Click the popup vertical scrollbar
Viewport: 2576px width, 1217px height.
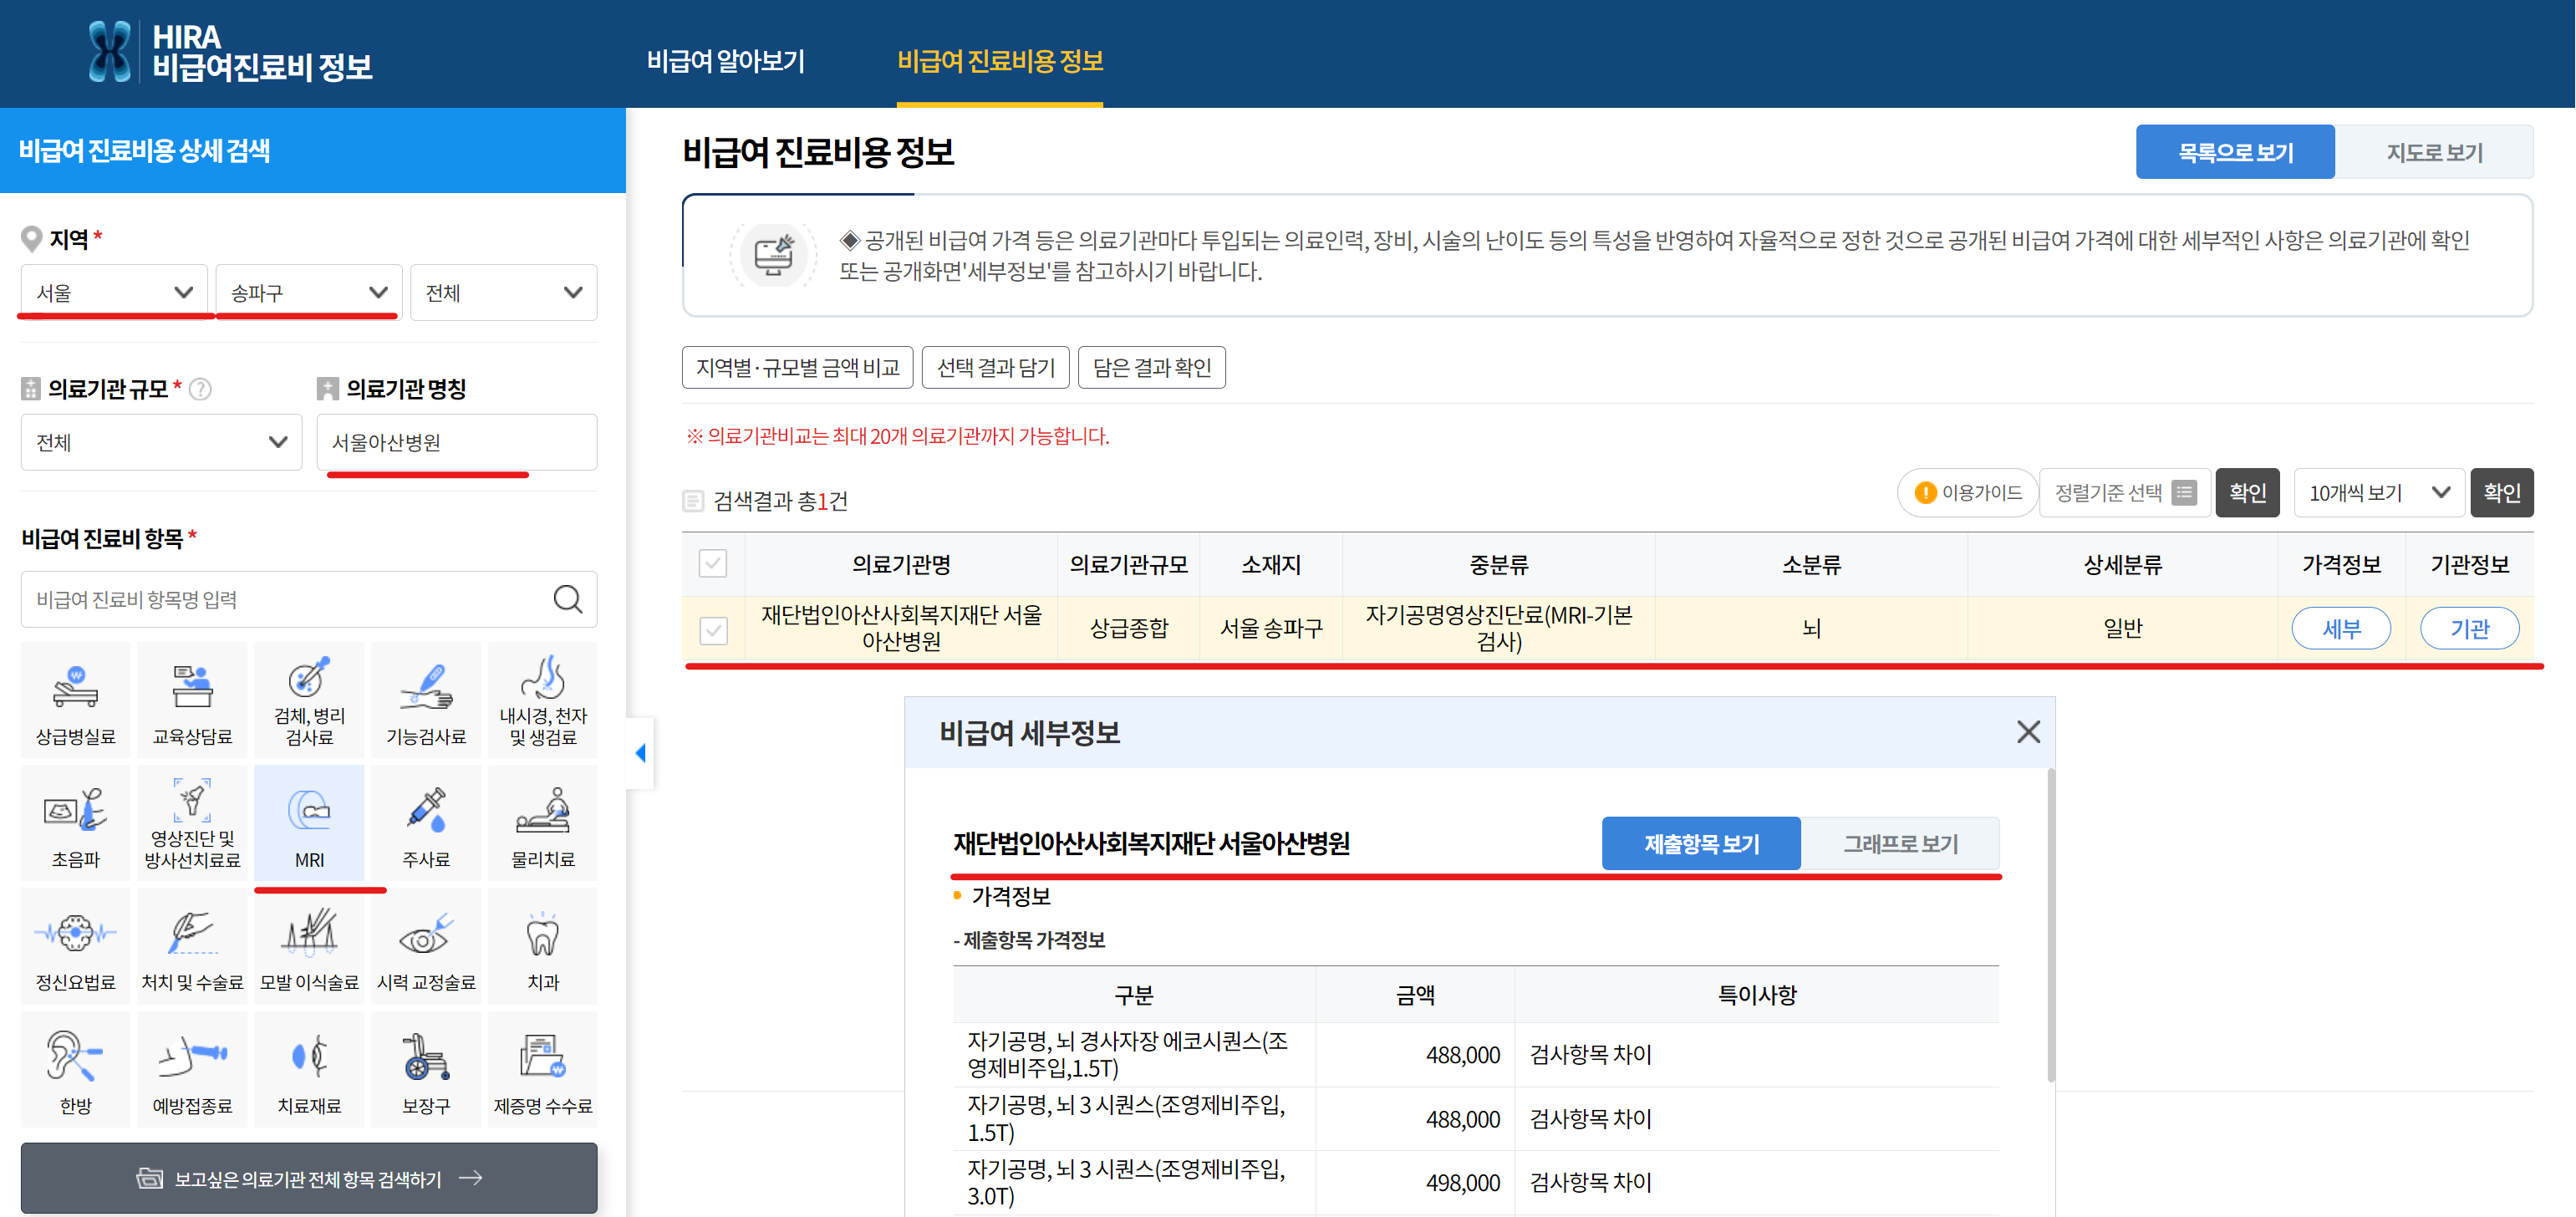tap(2051, 925)
